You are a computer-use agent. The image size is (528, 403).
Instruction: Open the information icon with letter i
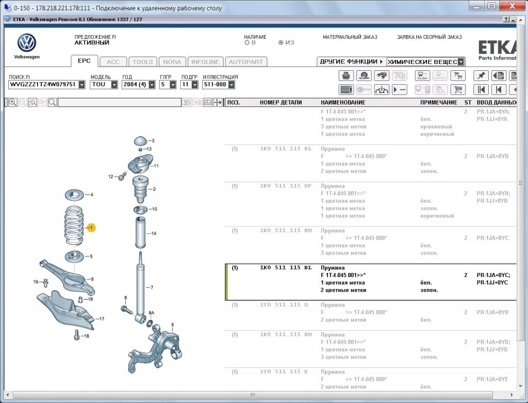(x=381, y=90)
